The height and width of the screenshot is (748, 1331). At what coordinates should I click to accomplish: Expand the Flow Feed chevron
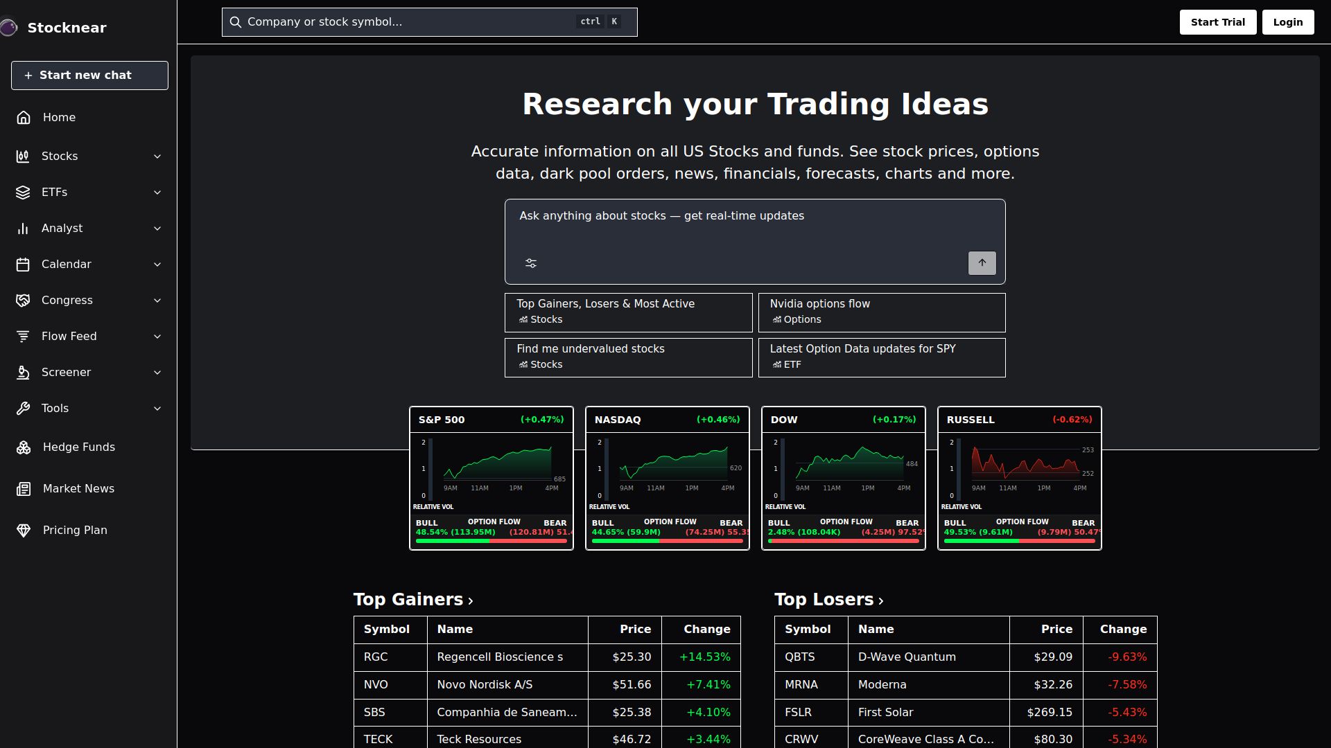[x=157, y=337]
